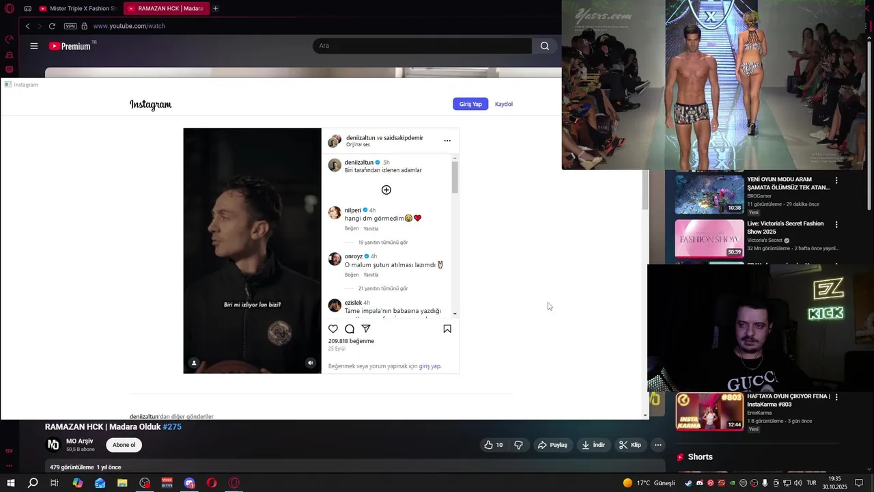Toggle the VPN badge in address bar
Screen dimensions: 874x492
(x=70, y=26)
